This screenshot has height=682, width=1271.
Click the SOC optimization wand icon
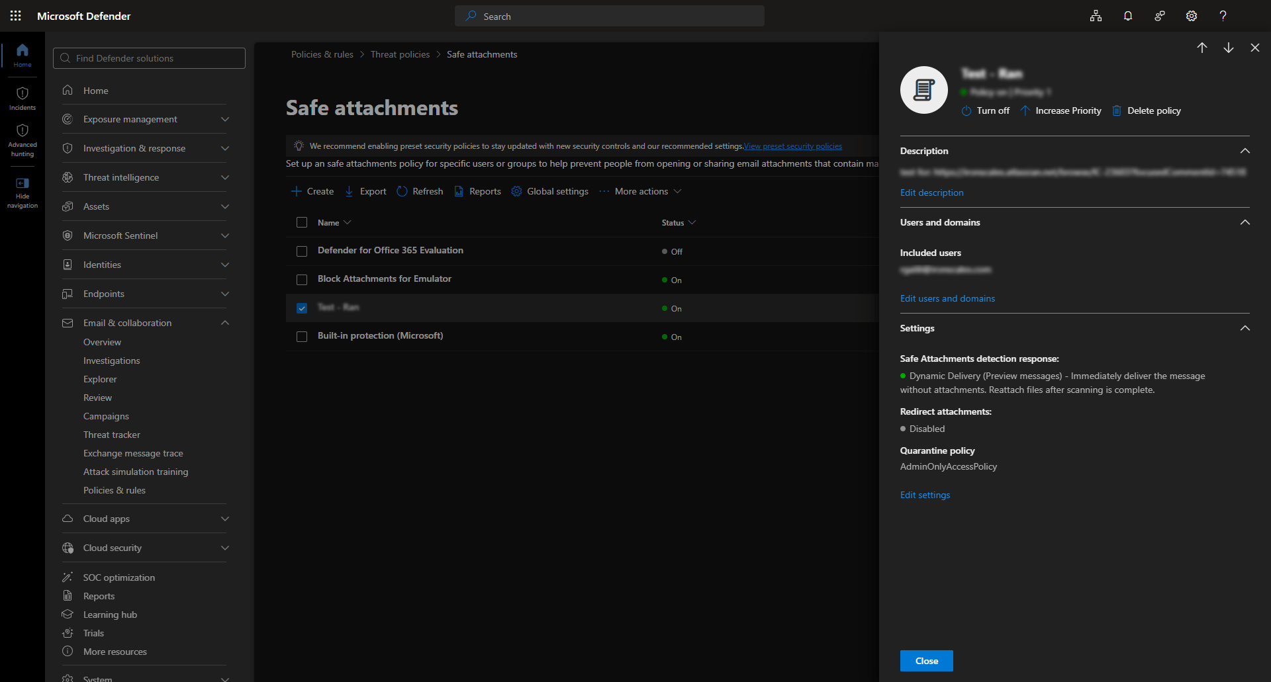pos(68,577)
